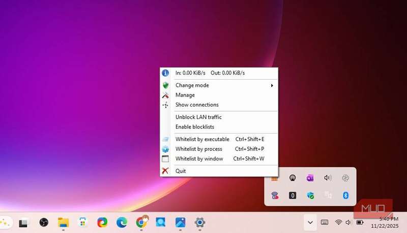Toggle Enable blocklists option
This screenshot has height=233, width=407.
[195, 127]
